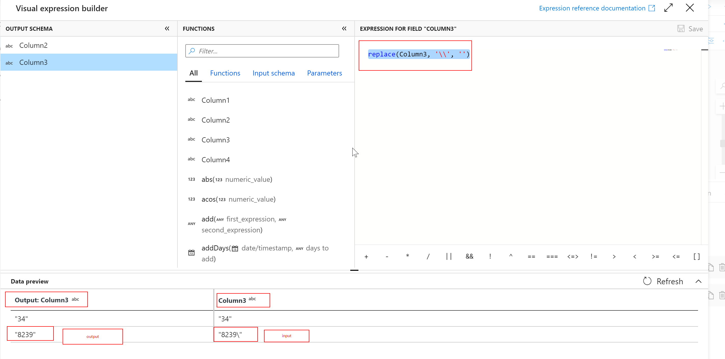
Task: Select output cell "8239"
Action: [x=25, y=334]
